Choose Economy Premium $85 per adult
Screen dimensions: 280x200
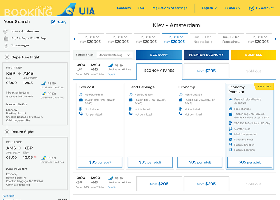click(250, 162)
